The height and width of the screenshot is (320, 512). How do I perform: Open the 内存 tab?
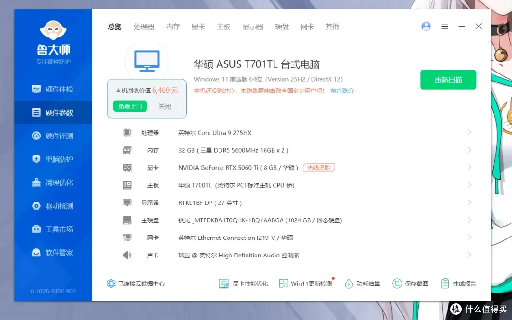coord(173,27)
